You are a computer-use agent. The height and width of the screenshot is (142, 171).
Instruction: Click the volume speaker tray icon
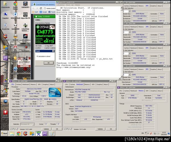tap(158, 133)
